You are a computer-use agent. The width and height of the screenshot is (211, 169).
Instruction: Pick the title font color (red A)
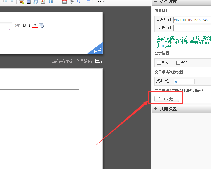35,26
